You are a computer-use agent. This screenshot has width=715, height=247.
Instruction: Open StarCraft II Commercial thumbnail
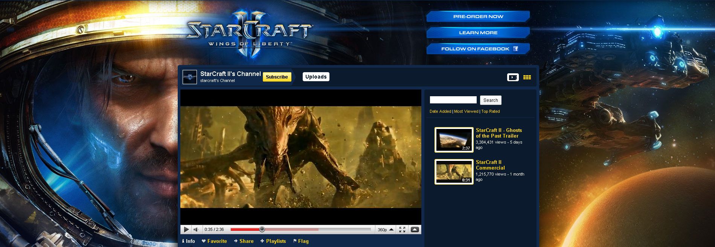pyautogui.click(x=454, y=172)
